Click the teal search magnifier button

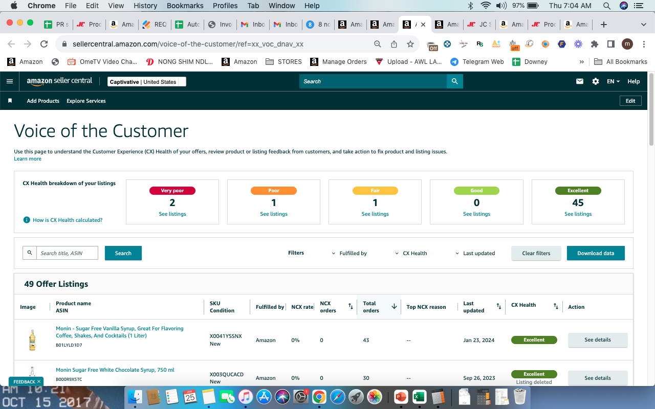454,81
